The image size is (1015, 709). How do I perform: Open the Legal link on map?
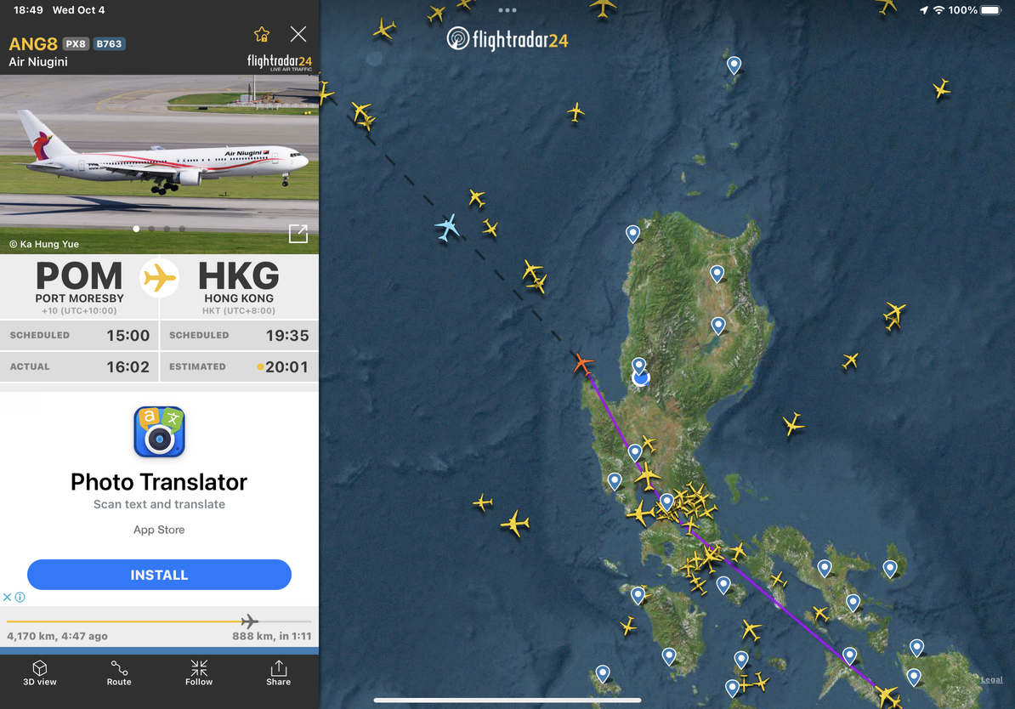pos(992,679)
